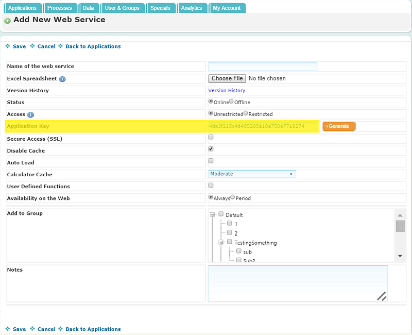Open the My Account tab

(x=227, y=8)
